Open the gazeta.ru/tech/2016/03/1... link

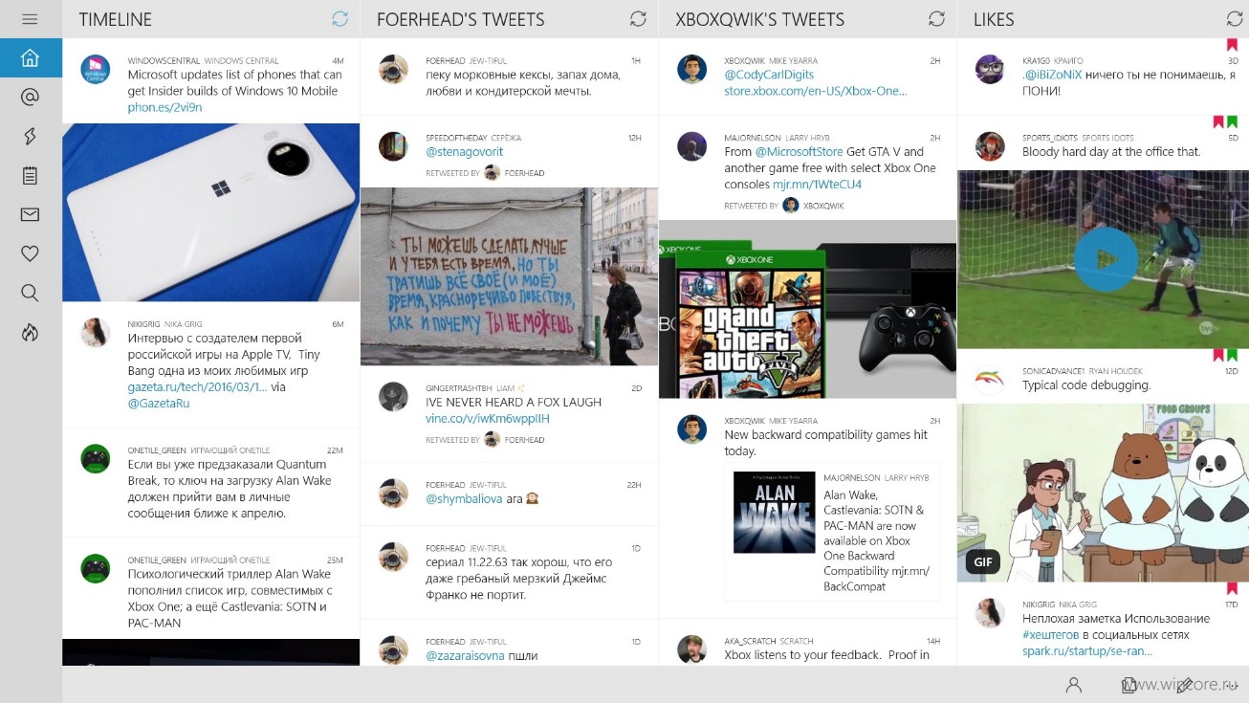pos(198,387)
